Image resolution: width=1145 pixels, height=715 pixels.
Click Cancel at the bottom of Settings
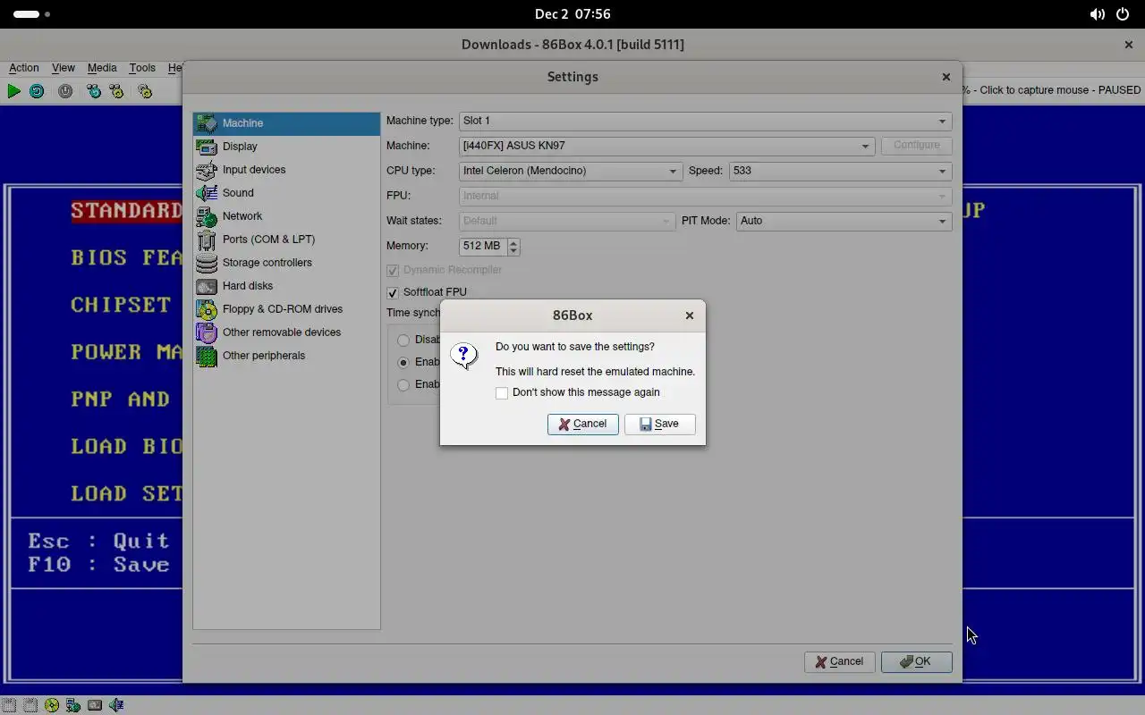point(839,662)
